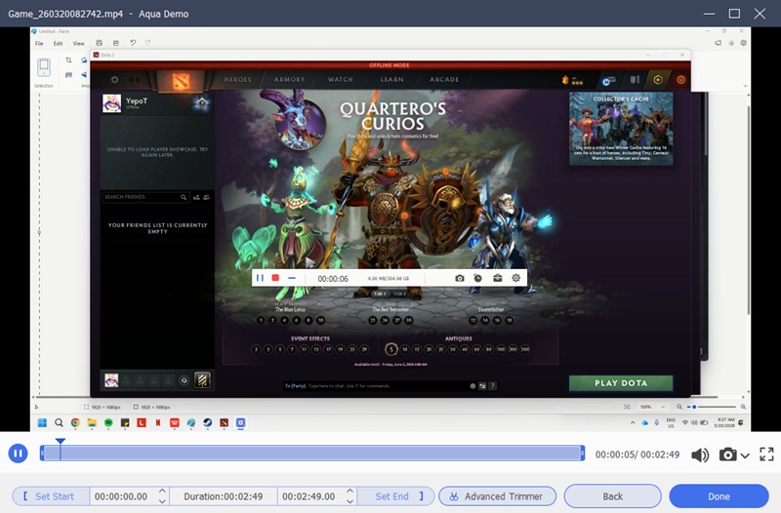Click the 00:00:05/ 00:02:49 time display
This screenshot has height=513, width=781.
637,454
